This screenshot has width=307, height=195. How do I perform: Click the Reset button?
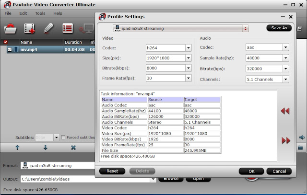pos(112,171)
